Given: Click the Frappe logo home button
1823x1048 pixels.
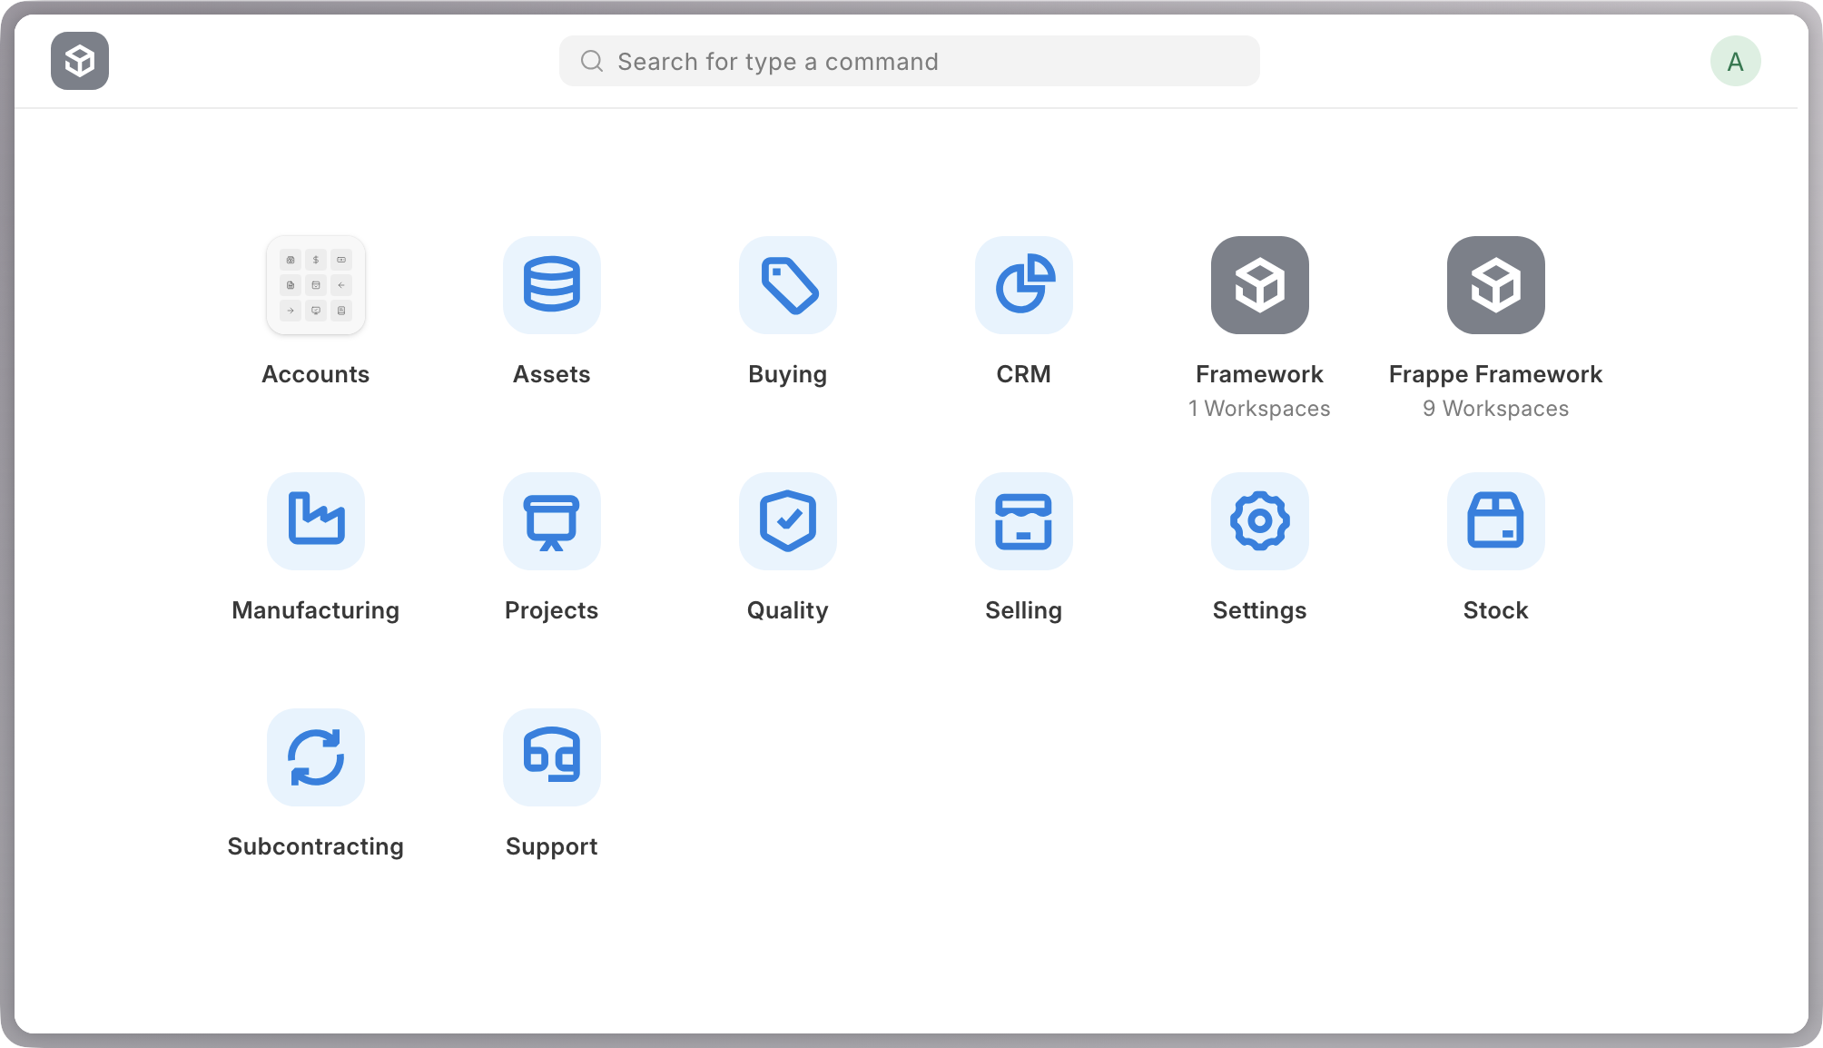Looking at the screenshot, I should point(80,61).
